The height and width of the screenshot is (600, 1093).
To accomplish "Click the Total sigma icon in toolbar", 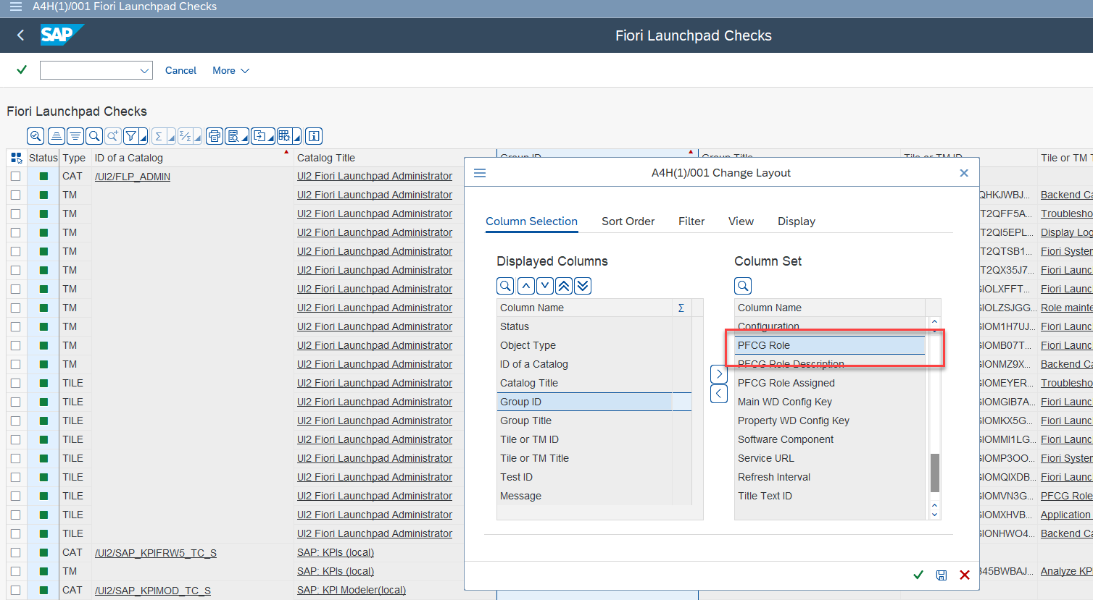I will 159,136.
